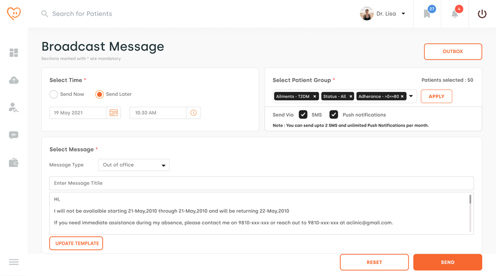Click the cloud upload sidebar icon
Image resolution: width=496 pixels, height=276 pixels.
[x=13, y=80]
